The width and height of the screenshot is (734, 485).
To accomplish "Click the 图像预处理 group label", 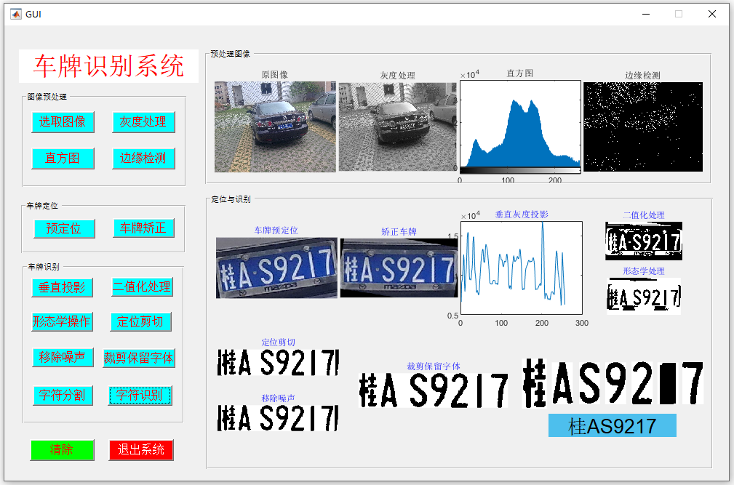I will pyautogui.click(x=47, y=97).
